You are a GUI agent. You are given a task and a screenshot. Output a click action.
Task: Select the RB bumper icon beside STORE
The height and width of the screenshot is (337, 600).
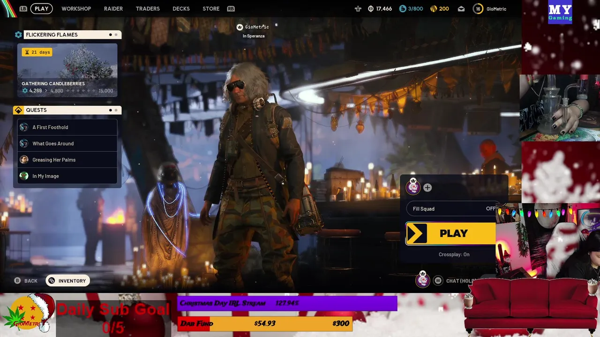click(231, 9)
